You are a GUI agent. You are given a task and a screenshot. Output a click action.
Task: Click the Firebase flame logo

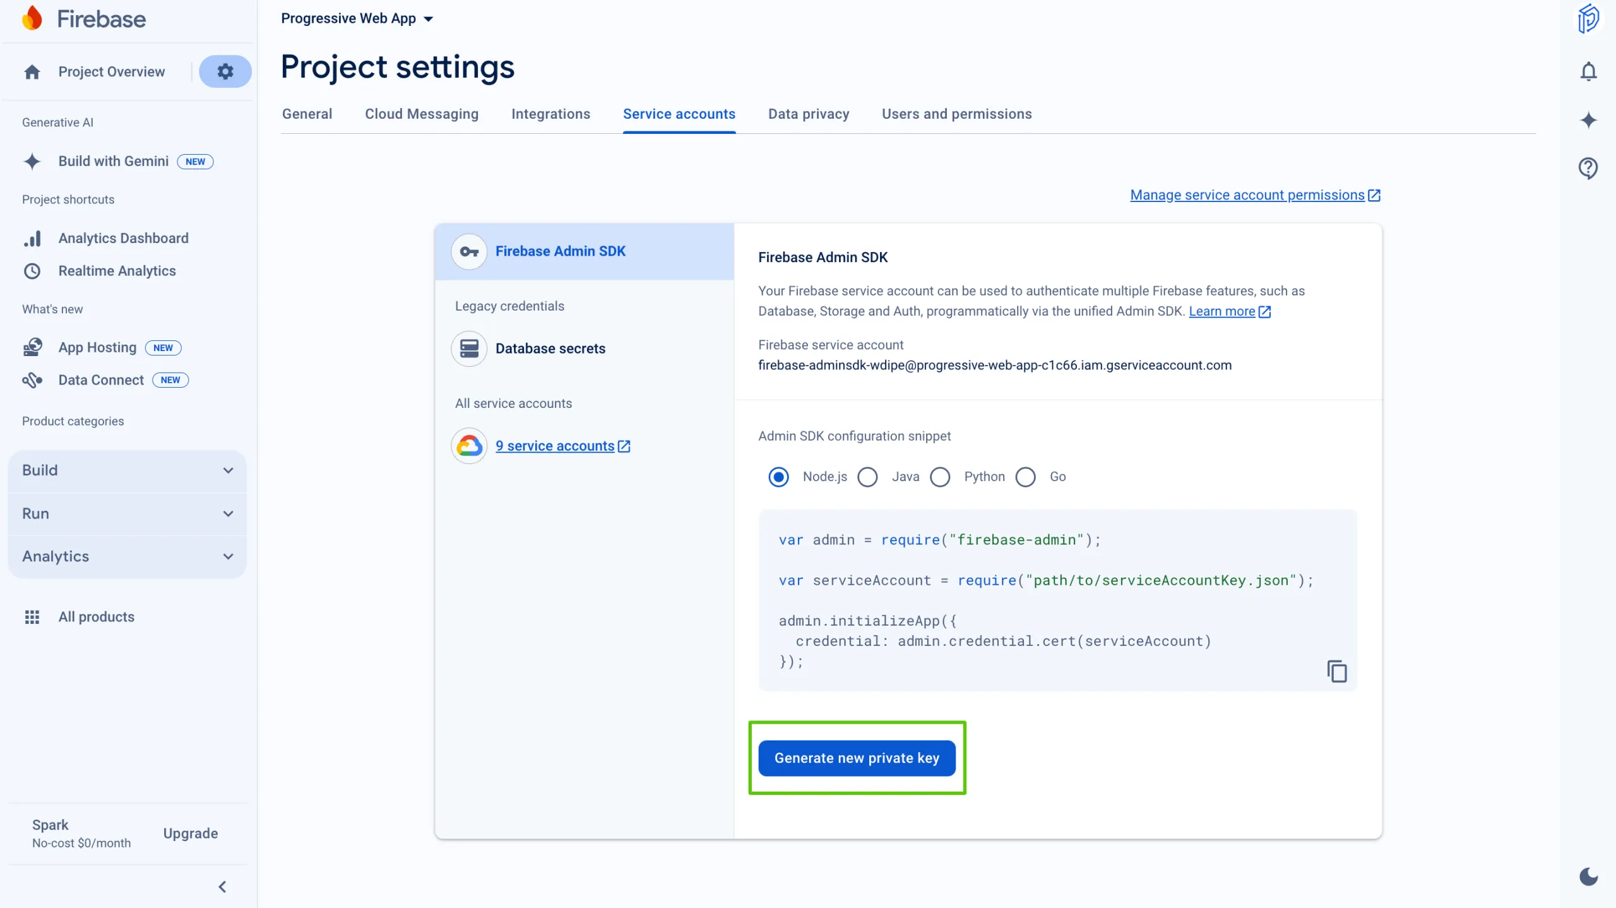click(x=32, y=18)
